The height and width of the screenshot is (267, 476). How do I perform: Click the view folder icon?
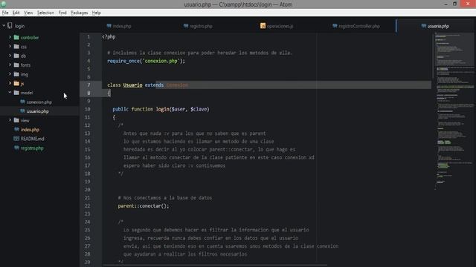pyautogui.click(x=16, y=120)
